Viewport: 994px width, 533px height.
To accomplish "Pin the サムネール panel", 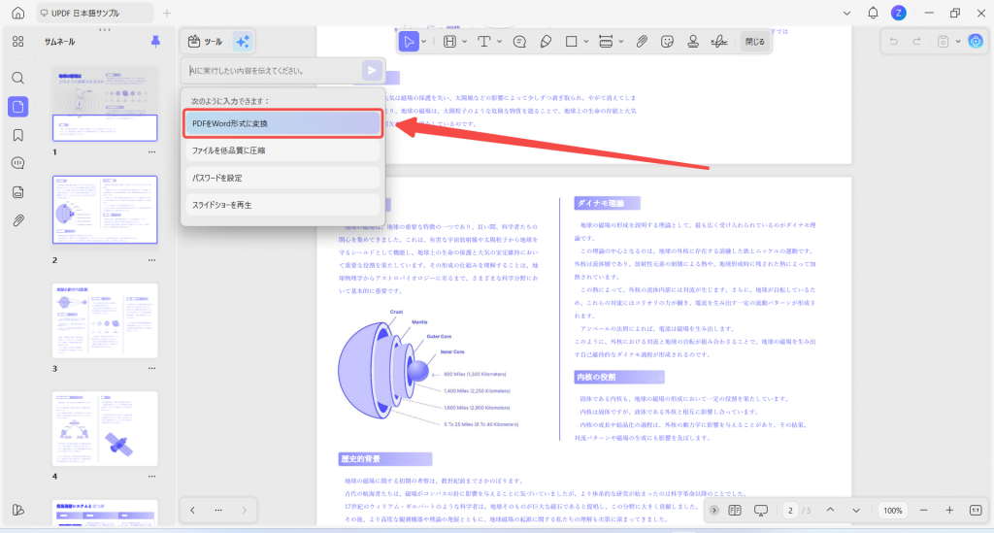I will [155, 41].
